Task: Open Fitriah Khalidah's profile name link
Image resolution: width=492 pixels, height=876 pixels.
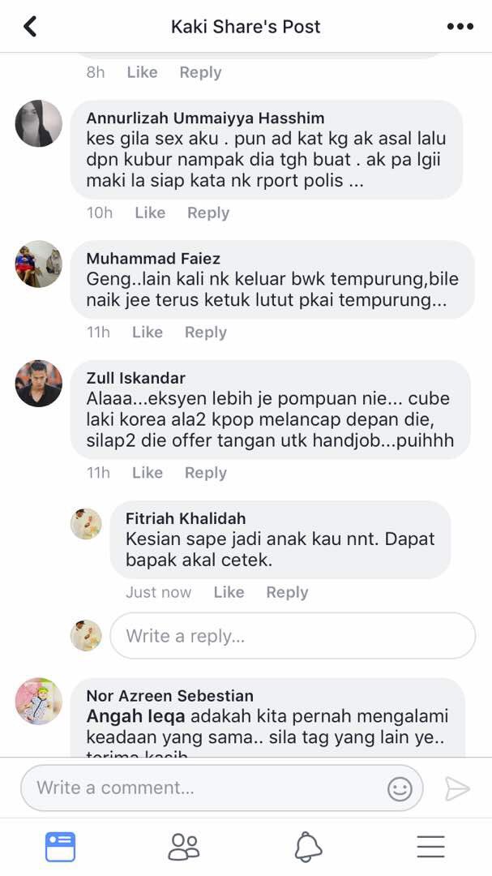Action: coord(186,518)
